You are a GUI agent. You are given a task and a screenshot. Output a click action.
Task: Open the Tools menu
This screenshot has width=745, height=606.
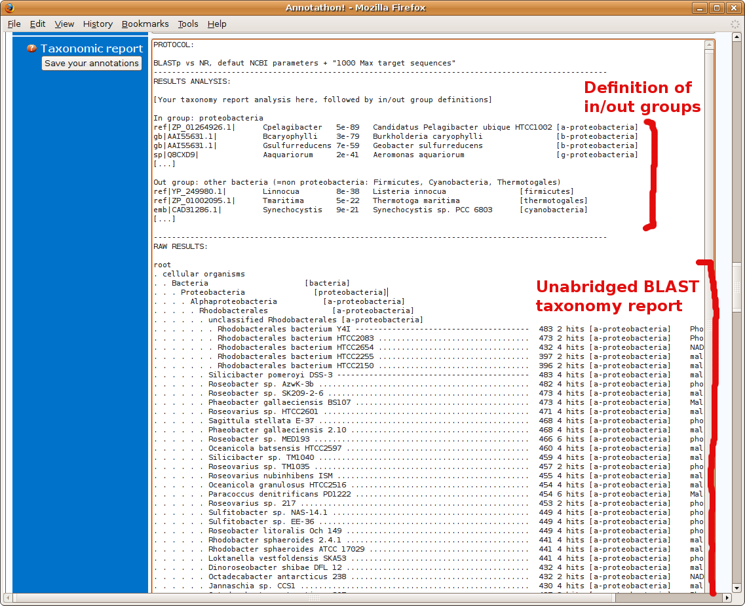188,24
